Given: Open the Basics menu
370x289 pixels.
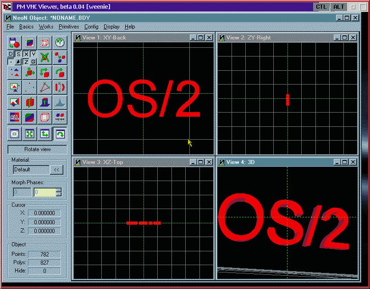Looking at the screenshot, I should tap(27, 27).
